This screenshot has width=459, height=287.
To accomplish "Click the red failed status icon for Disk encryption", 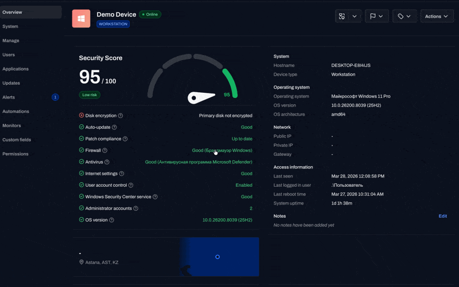I will pyautogui.click(x=81, y=115).
